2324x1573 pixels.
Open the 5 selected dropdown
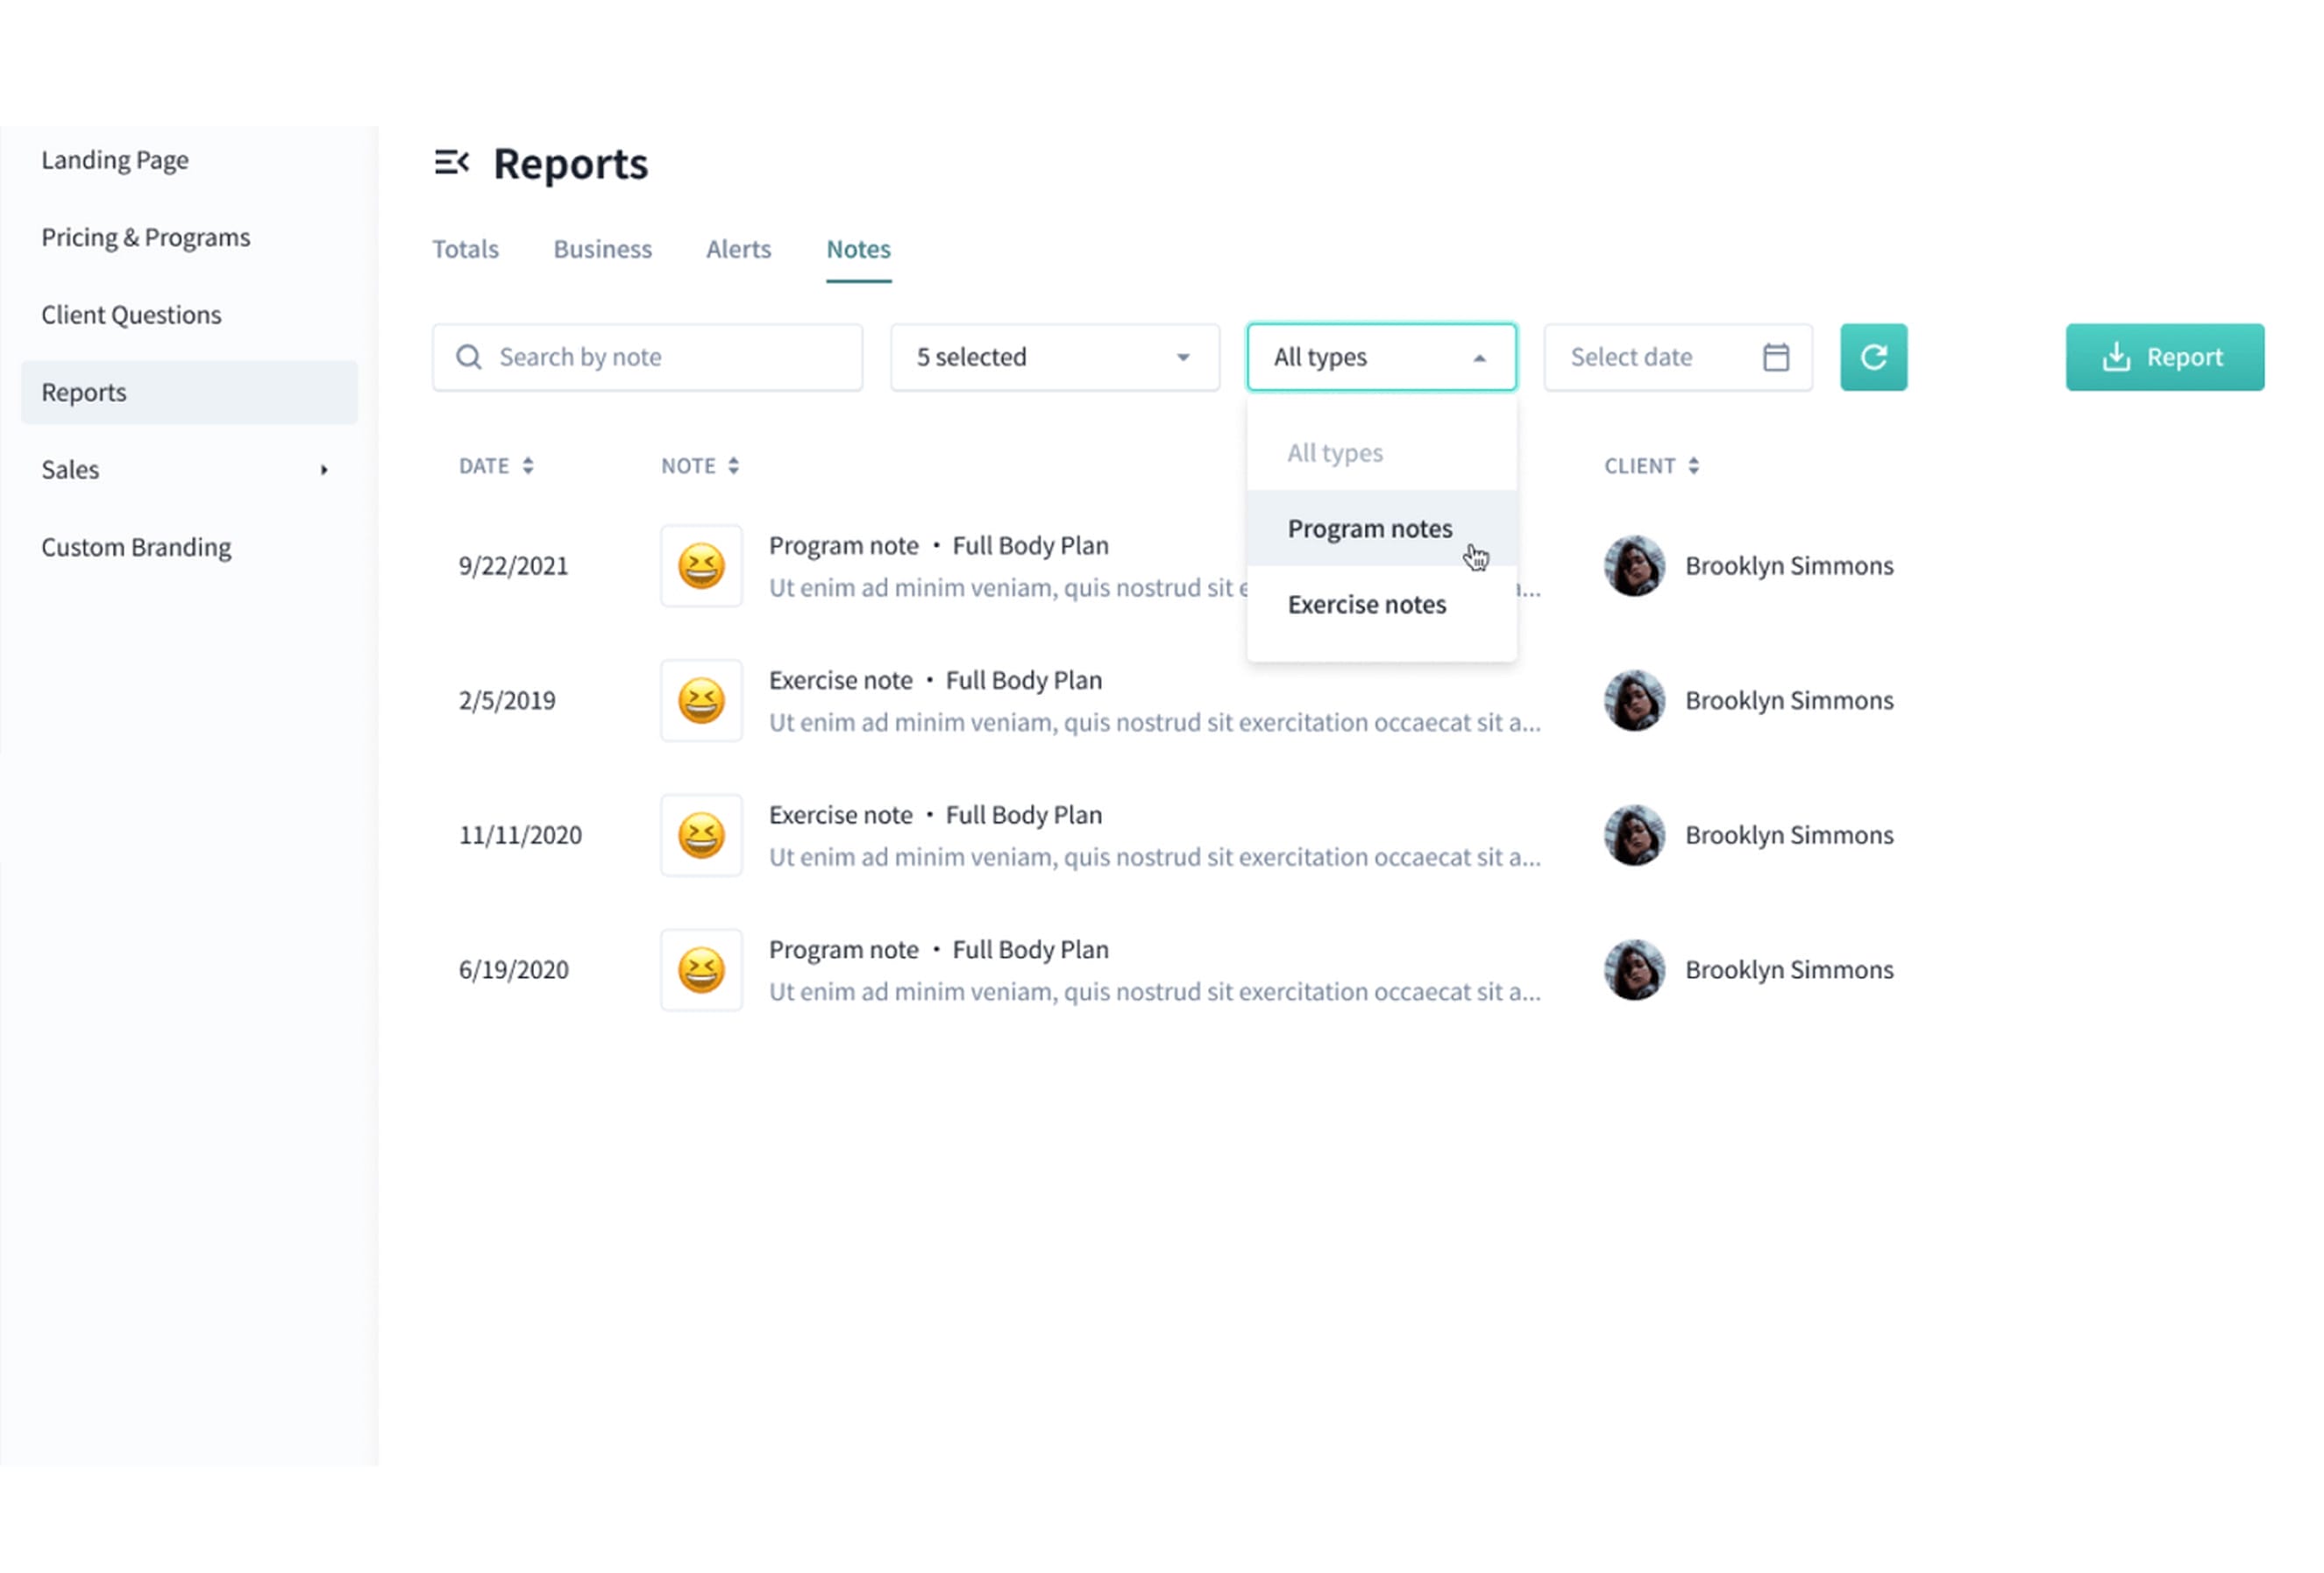click(x=1055, y=357)
